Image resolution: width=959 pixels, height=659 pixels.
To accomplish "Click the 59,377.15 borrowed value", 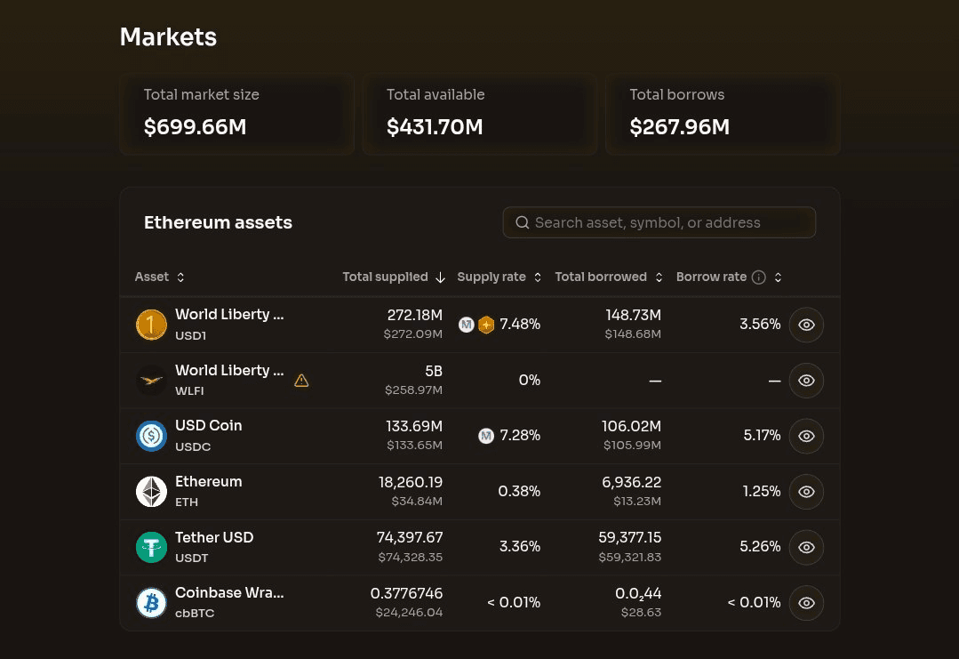I will [630, 537].
